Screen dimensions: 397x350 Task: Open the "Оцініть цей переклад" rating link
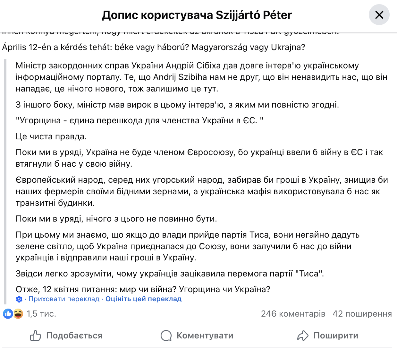tap(143, 299)
